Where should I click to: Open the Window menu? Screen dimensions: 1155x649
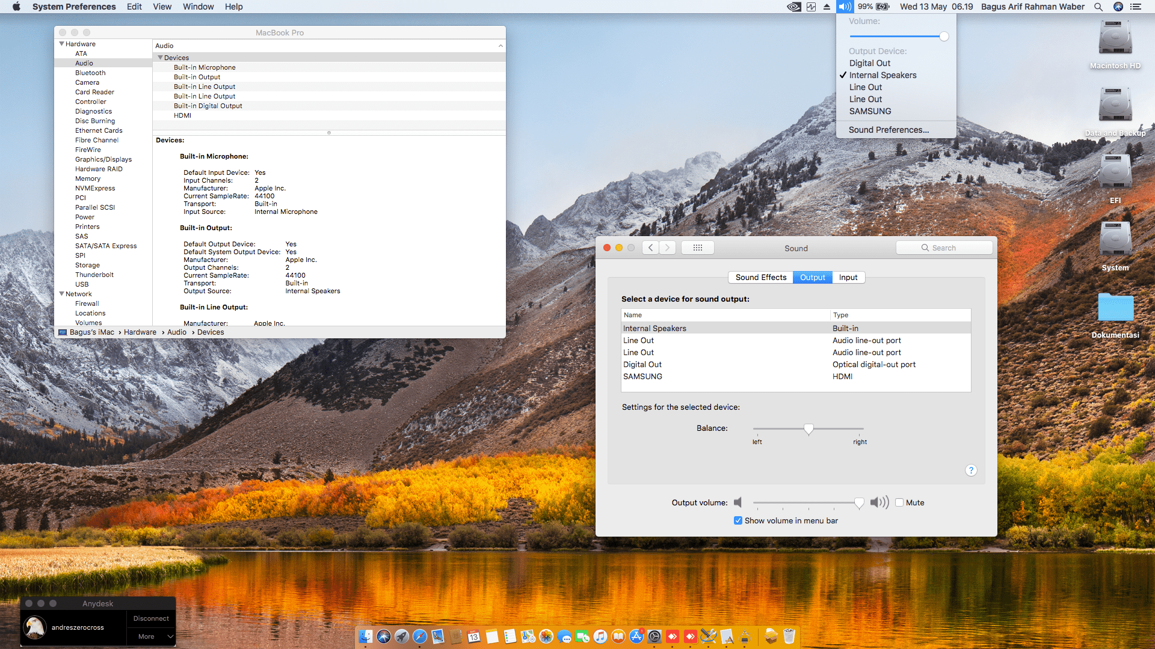click(198, 7)
